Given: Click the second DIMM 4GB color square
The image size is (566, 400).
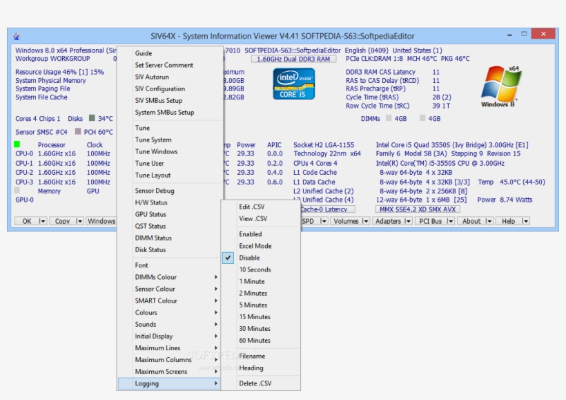Looking at the screenshot, I should click(x=422, y=118).
